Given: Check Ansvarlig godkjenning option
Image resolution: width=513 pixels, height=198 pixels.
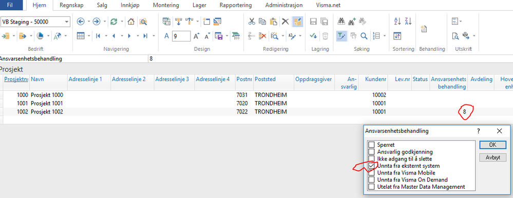Looking at the screenshot, I should (x=371, y=152).
